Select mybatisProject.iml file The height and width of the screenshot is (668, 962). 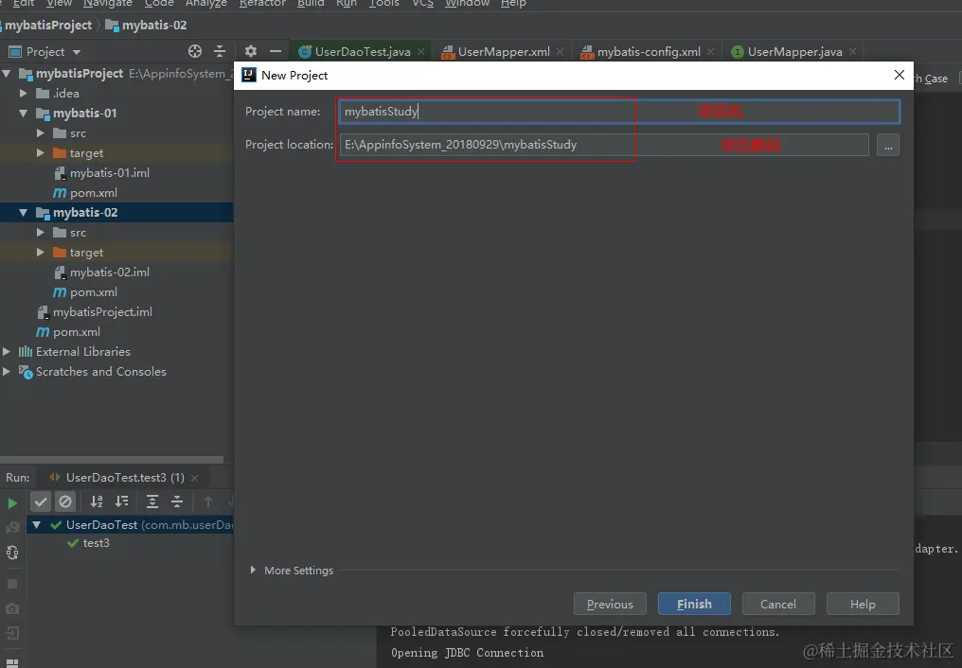[x=102, y=312]
